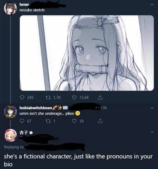Click the hews username

[x=24, y=4]
